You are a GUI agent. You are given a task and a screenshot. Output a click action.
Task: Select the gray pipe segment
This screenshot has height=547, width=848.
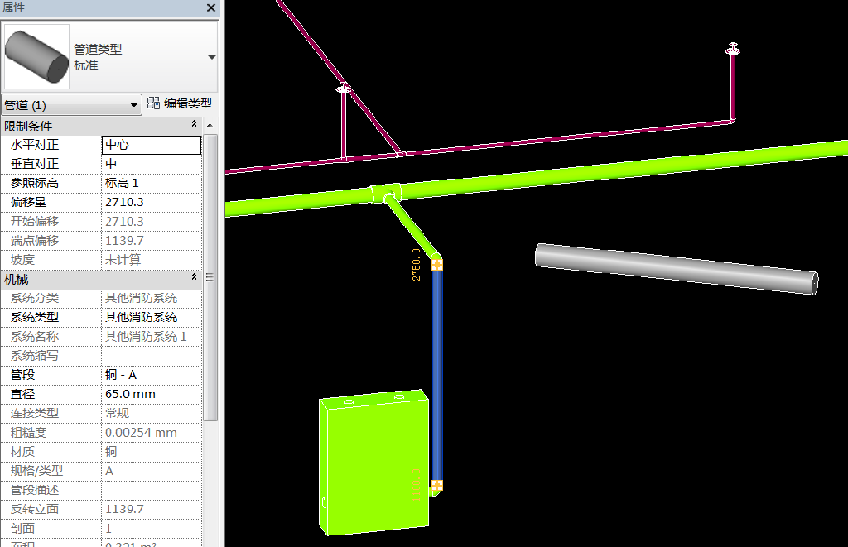pos(675,267)
